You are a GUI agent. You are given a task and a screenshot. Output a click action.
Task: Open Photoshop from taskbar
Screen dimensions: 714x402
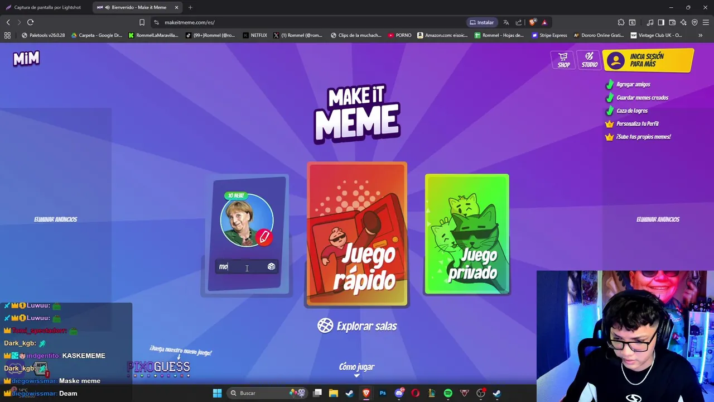click(383, 393)
